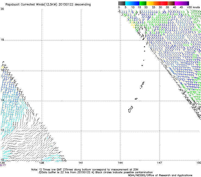Click the small Rota island outline near 14N
The width and height of the screenshot is (201, 177).
tap(136, 99)
